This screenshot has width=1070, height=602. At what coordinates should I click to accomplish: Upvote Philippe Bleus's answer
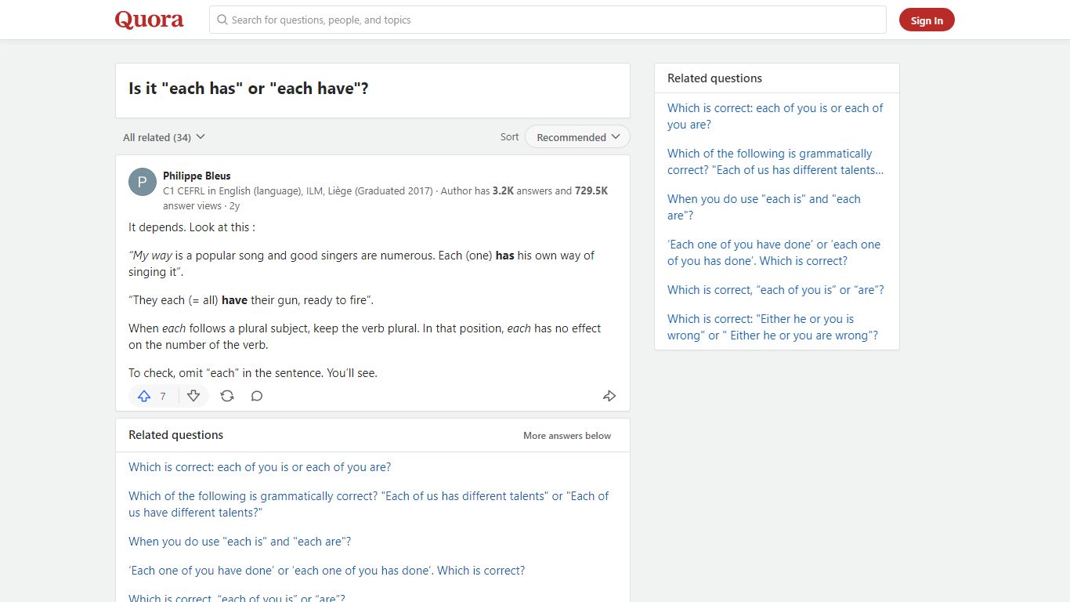pos(154,396)
